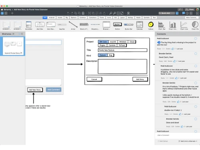This screenshot has height=150, width=200.
Task: Click the Redo arrow icon
Action: coord(72,13)
